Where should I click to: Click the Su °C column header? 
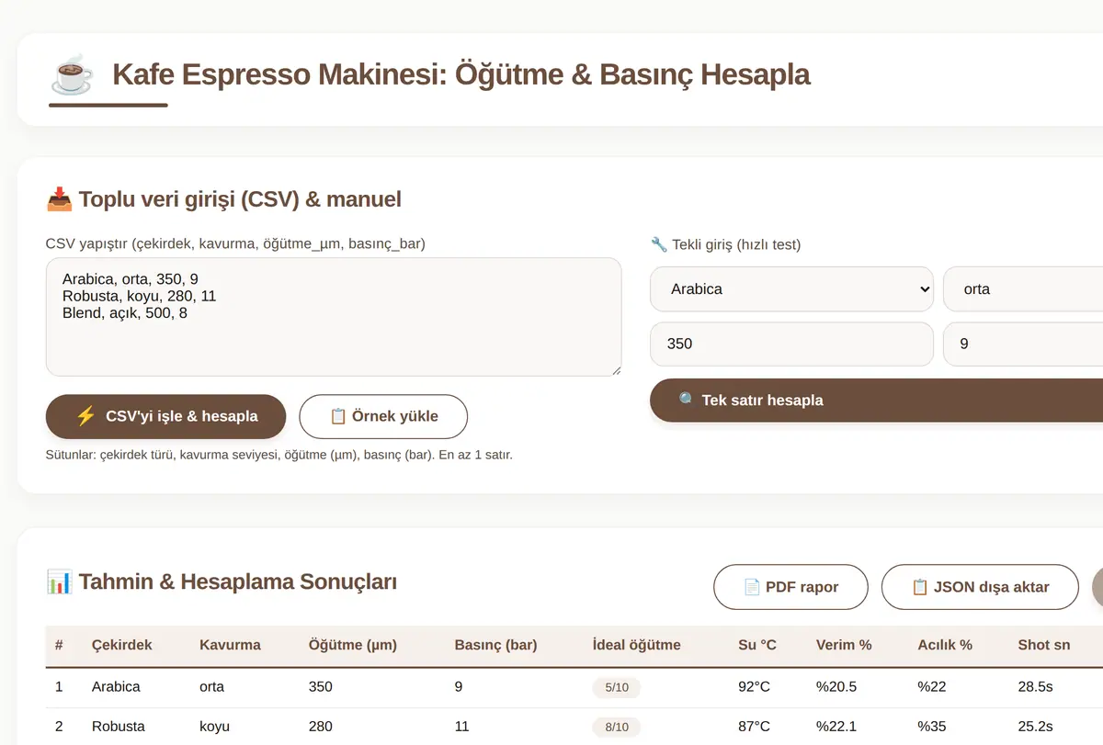pyautogui.click(x=757, y=645)
